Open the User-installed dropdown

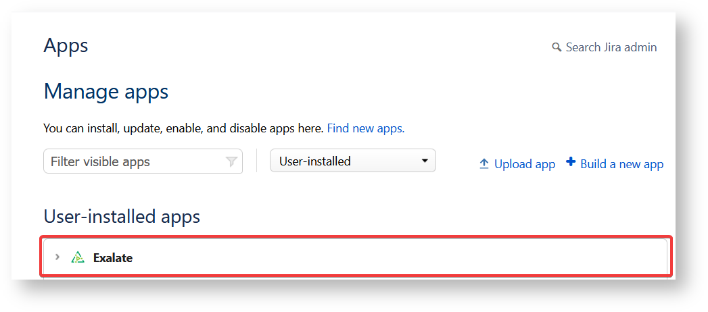coord(352,161)
